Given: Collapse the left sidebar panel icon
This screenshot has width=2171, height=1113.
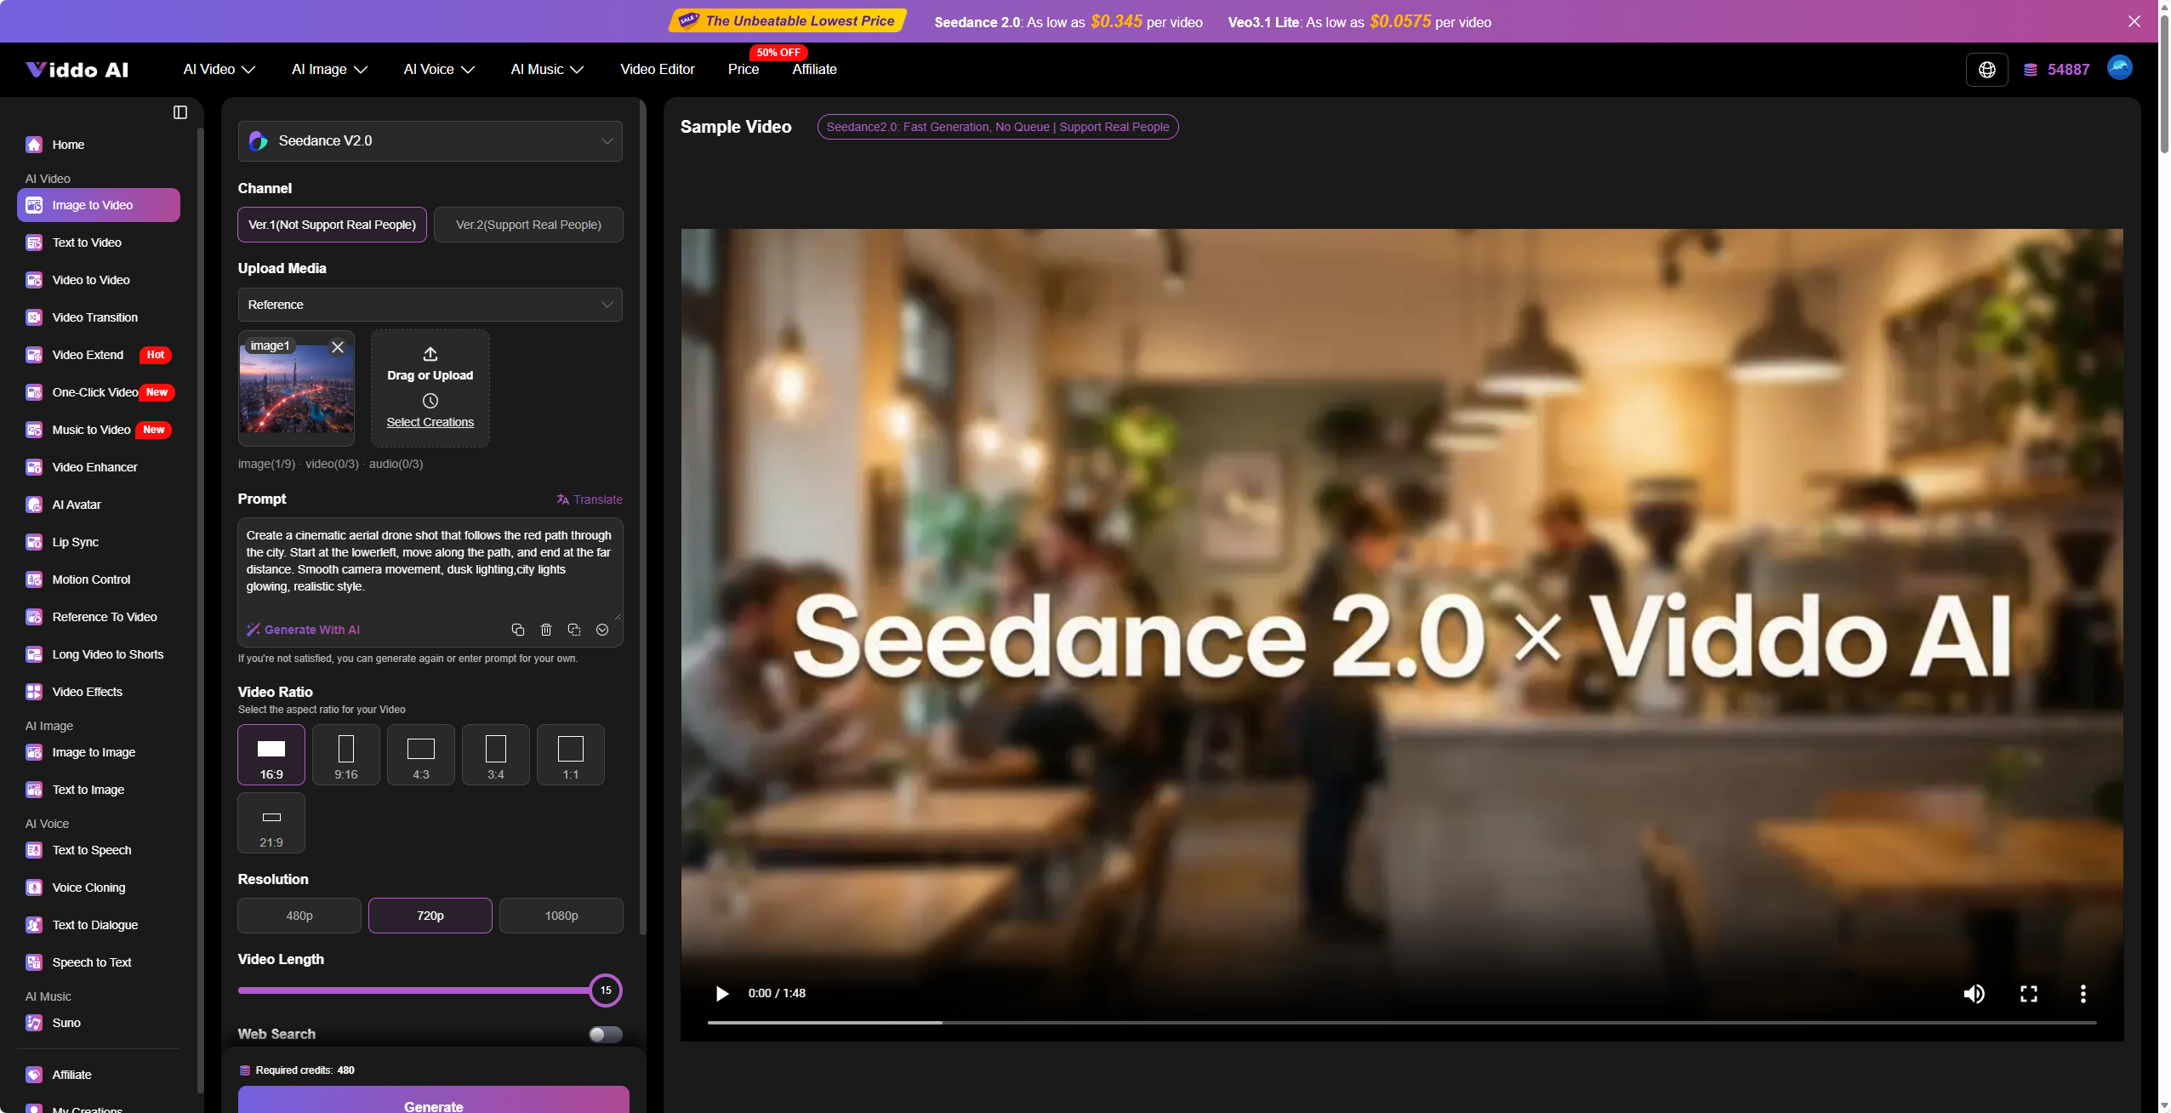Looking at the screenshot, I should click(180, 112).
